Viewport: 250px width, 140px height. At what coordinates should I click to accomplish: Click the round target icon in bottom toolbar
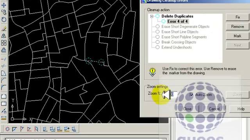click(x=7, y=129)
